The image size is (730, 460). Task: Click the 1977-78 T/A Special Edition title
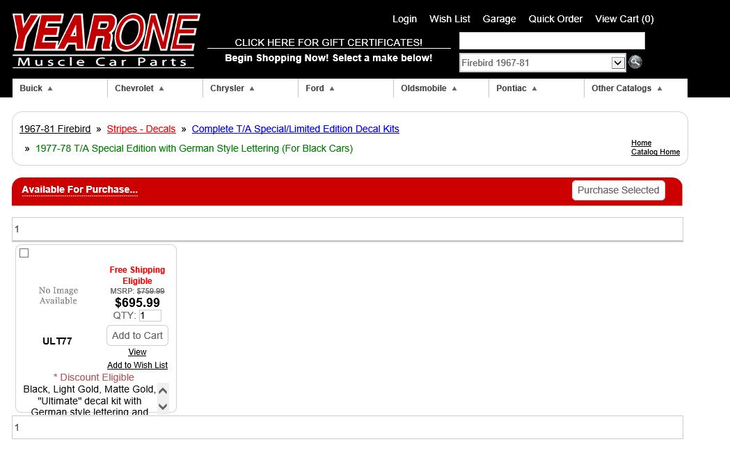click(194, 148)
